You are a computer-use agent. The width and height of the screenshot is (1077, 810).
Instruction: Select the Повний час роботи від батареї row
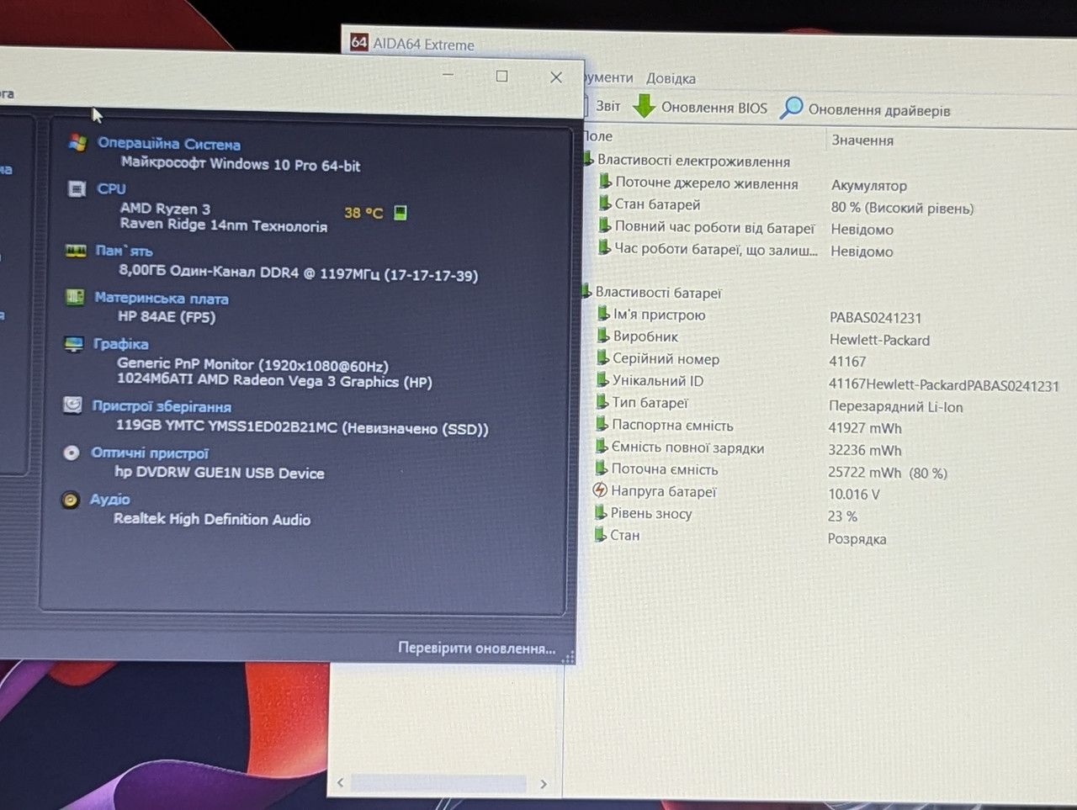714,227
